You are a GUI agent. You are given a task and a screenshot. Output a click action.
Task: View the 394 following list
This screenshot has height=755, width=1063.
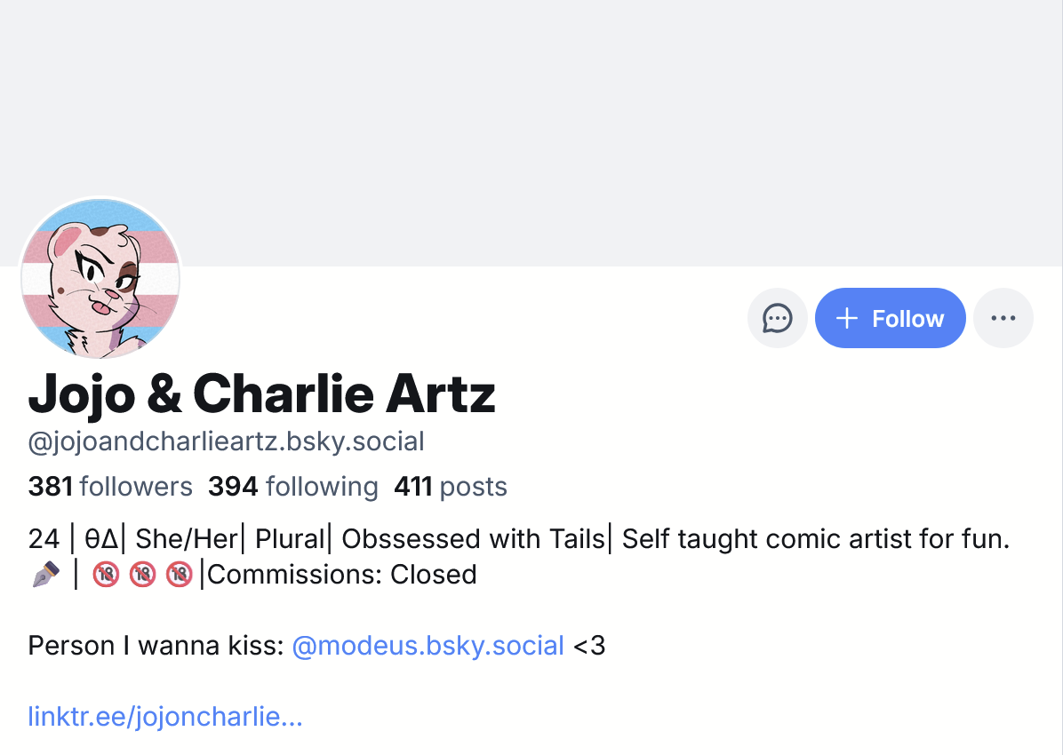pyautogui.click(x=293, y=487)
